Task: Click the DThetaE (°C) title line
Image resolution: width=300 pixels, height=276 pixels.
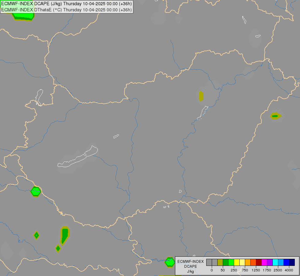Action: click(66, 10)
